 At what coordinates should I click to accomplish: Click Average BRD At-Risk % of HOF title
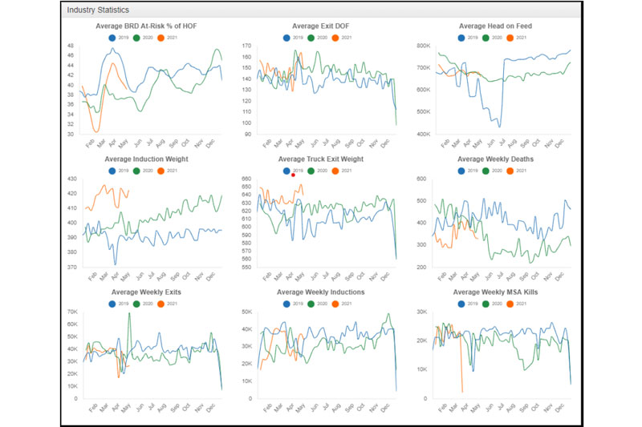(x=146, y=26)
